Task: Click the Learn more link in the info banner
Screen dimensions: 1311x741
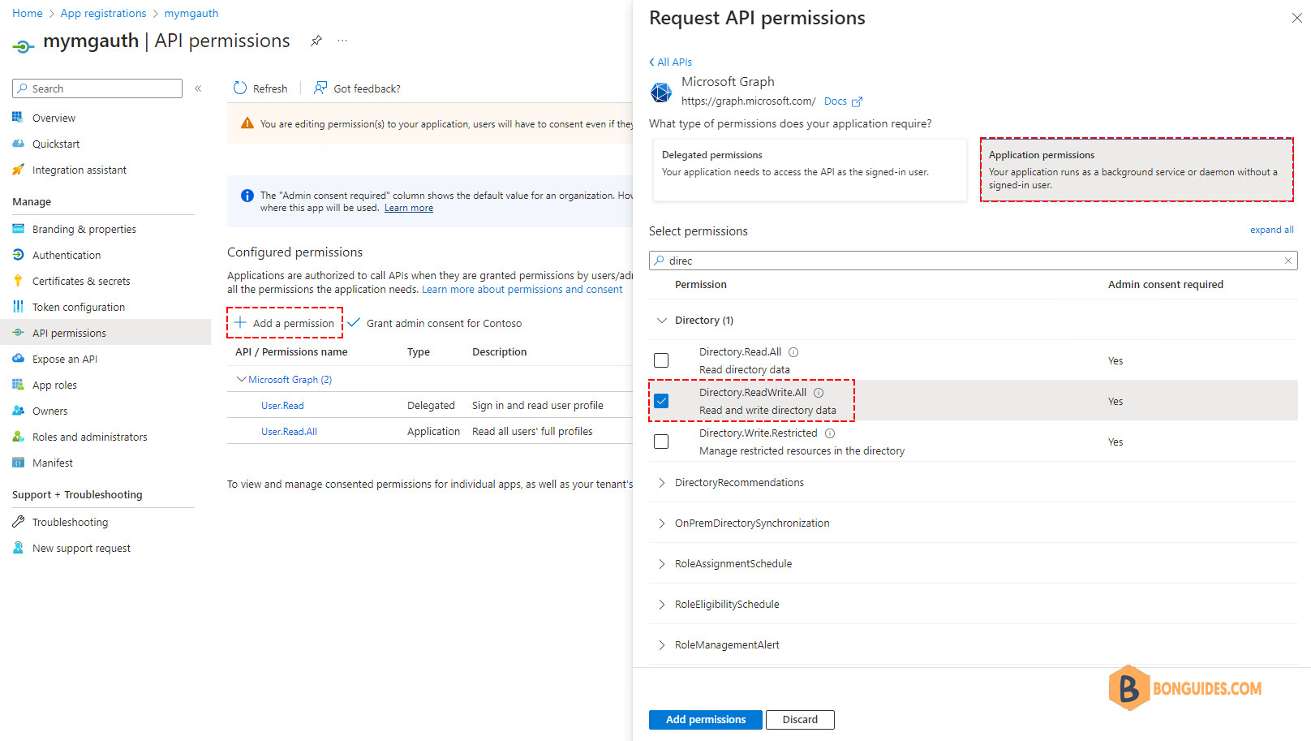Action: tap(409, 209)
